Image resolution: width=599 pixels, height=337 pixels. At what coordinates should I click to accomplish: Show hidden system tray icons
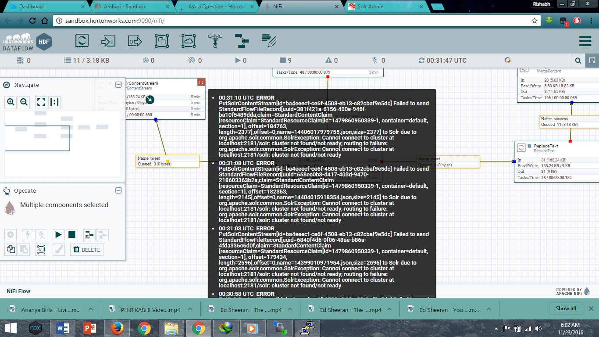pos(496,328)
